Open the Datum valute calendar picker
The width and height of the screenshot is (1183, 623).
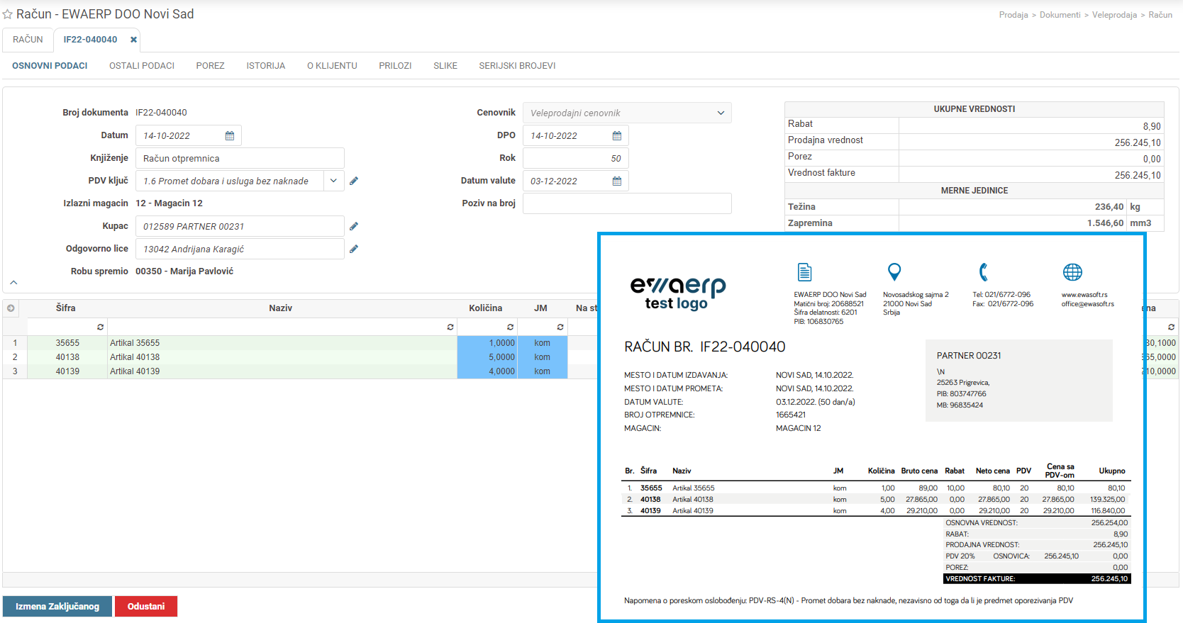pos(617,181)
